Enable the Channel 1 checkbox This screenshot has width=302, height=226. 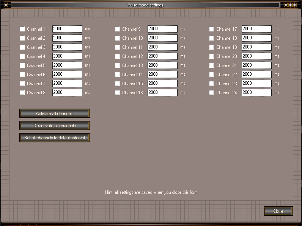coord(22,29)
